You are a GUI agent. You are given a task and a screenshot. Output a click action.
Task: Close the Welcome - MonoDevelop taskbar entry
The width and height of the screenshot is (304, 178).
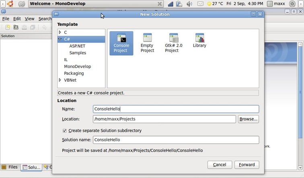coord(160,4)
